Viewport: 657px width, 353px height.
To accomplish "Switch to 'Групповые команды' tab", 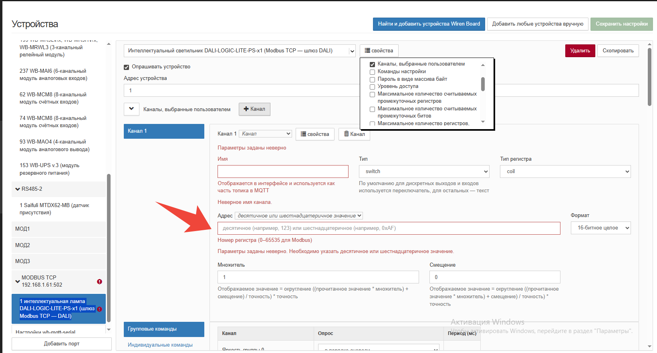I will point(164,329).
